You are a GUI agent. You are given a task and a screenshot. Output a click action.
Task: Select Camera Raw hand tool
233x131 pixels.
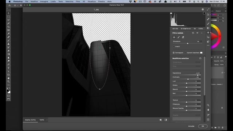(208, 110)
